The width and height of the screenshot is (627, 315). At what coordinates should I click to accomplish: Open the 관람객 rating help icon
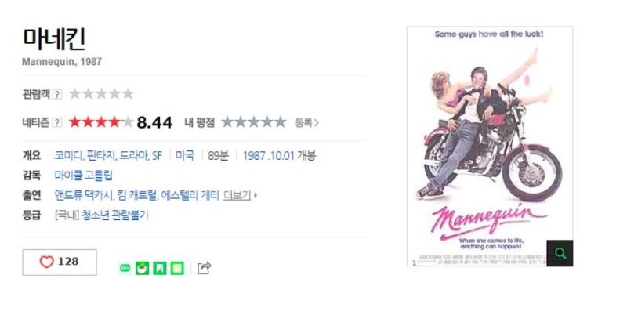coord(57,94)
